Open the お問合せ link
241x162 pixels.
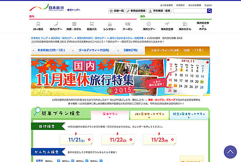click(x=180, y=5)
